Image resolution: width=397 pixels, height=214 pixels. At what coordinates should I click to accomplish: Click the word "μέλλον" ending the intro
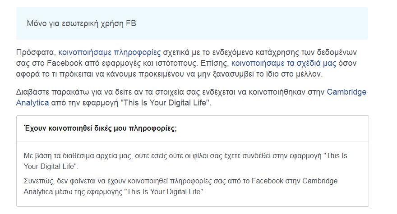(x=309, y=74)
